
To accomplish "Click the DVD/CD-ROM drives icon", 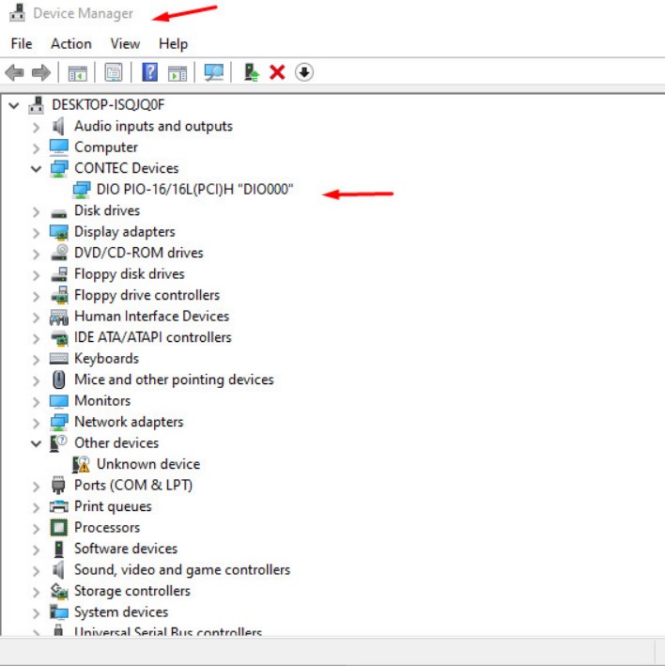I will (58, 253).
